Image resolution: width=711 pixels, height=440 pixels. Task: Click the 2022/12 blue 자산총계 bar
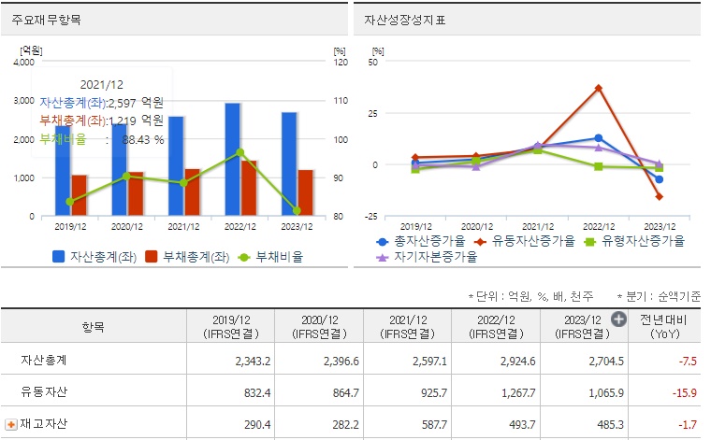[233, 160]
